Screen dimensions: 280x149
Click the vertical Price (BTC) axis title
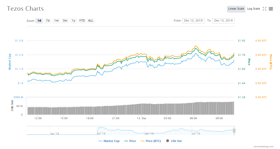coord(271,62)
